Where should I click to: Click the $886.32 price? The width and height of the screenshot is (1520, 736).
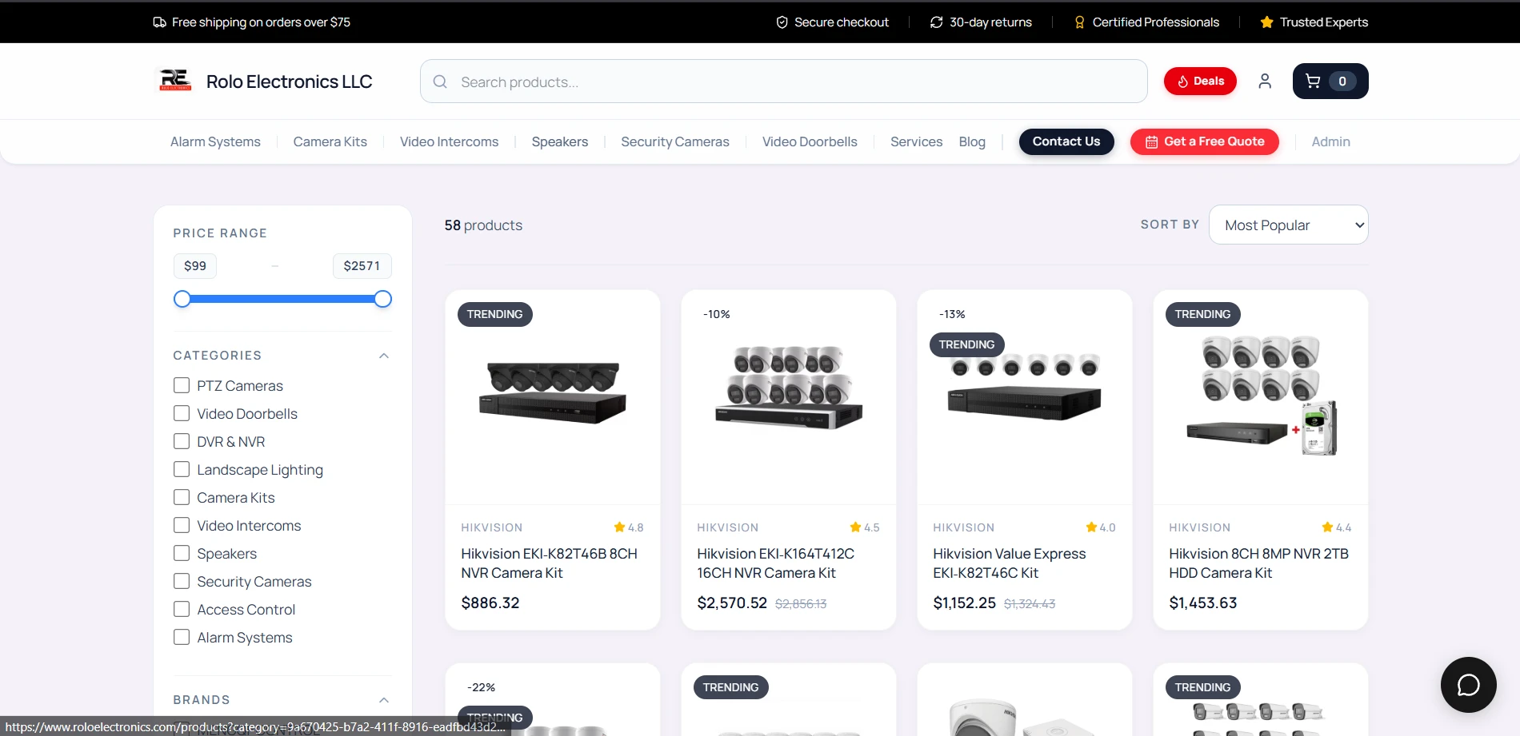tap(490, 603)
